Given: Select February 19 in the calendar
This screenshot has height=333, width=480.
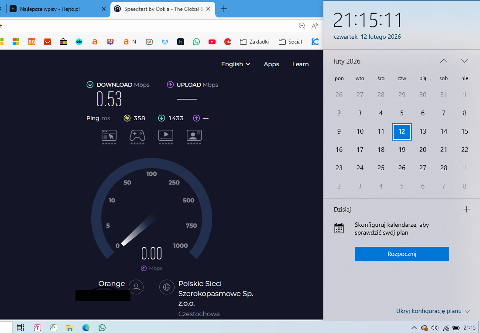Looking at the screenshot, I should (x=402, y=150).
